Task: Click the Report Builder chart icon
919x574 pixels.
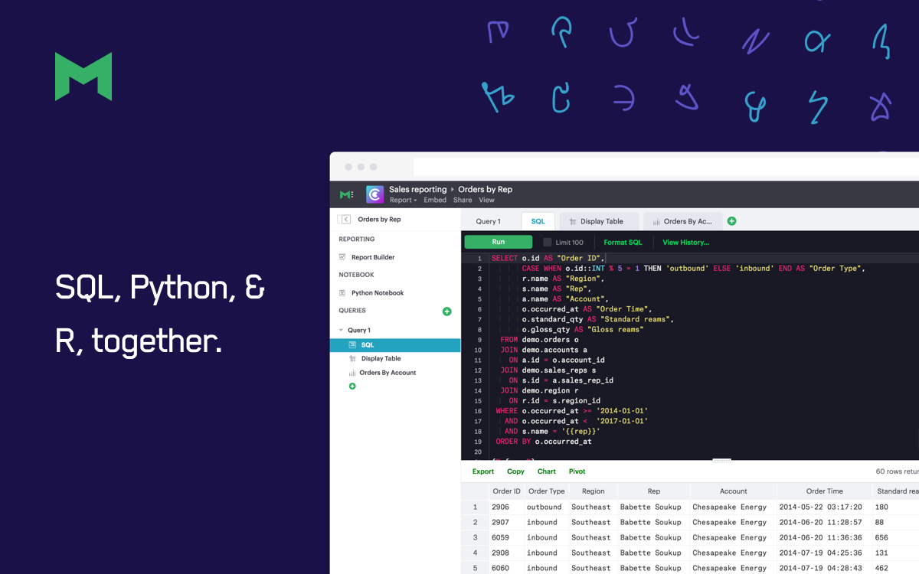Action: 342,257
